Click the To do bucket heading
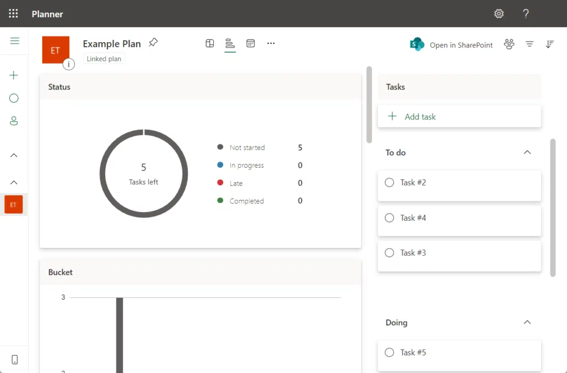This screenshot has width=567, height=373. click(395, 153)
